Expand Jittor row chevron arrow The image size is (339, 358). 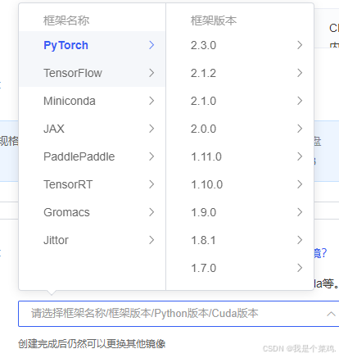coord(151,240)
